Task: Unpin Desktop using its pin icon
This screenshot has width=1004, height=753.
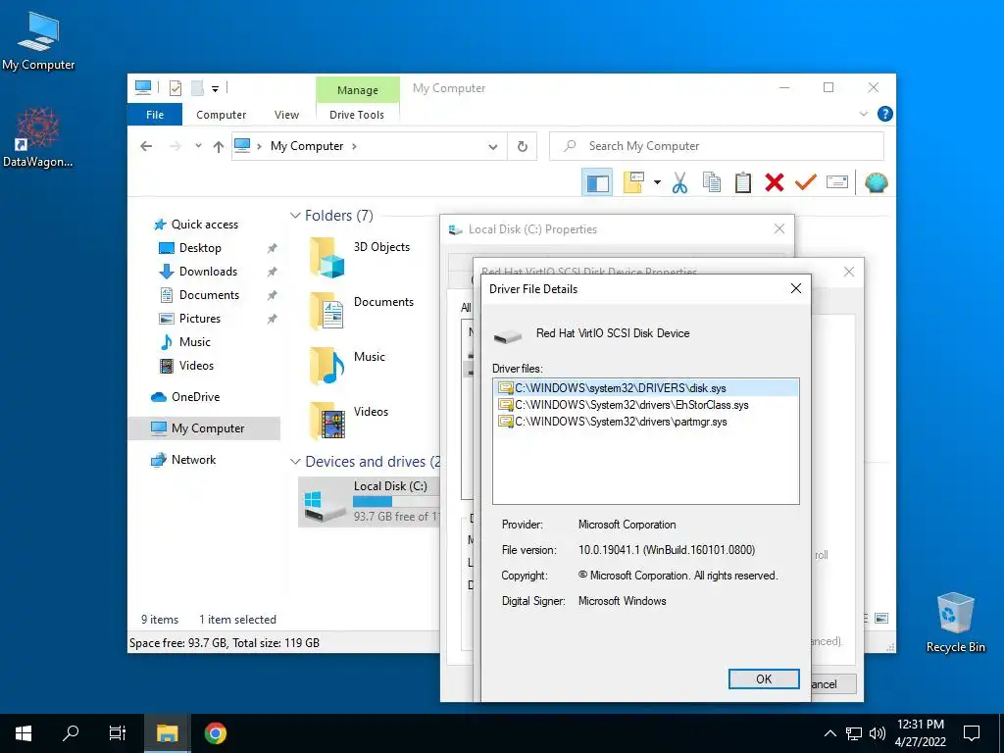Action: (273, 248)
